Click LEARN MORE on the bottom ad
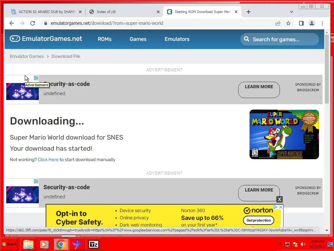Viewport: 334px width, 251px height. click(259, 193)
